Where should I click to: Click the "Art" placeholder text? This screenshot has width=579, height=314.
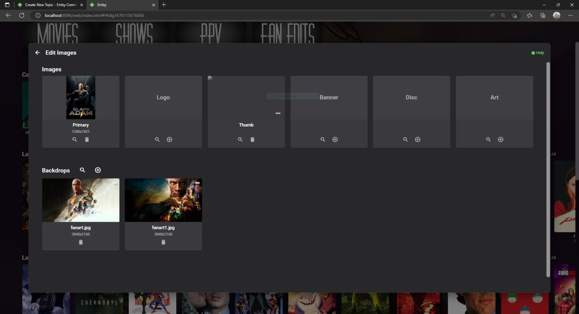[x=495, y=98]
